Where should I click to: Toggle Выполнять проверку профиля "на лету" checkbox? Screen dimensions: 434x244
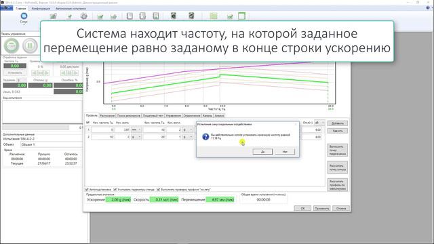pos(158,190)
